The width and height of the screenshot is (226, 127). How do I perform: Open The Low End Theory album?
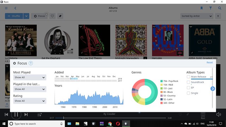[94, 40]
